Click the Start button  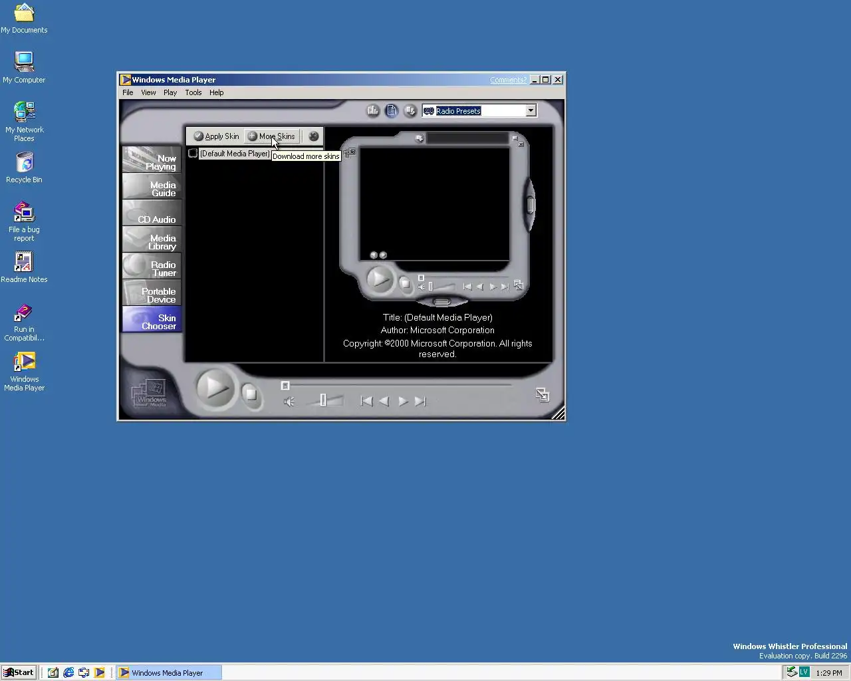click(19, 672)
